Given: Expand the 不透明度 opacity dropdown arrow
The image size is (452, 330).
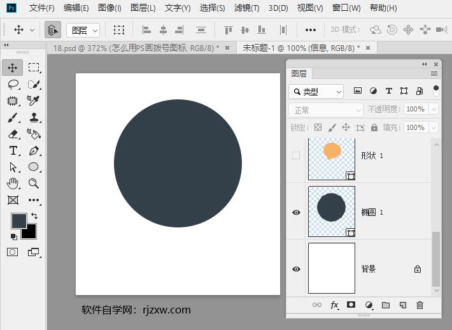Looking at the screenshot, I should tap(434, 110).
